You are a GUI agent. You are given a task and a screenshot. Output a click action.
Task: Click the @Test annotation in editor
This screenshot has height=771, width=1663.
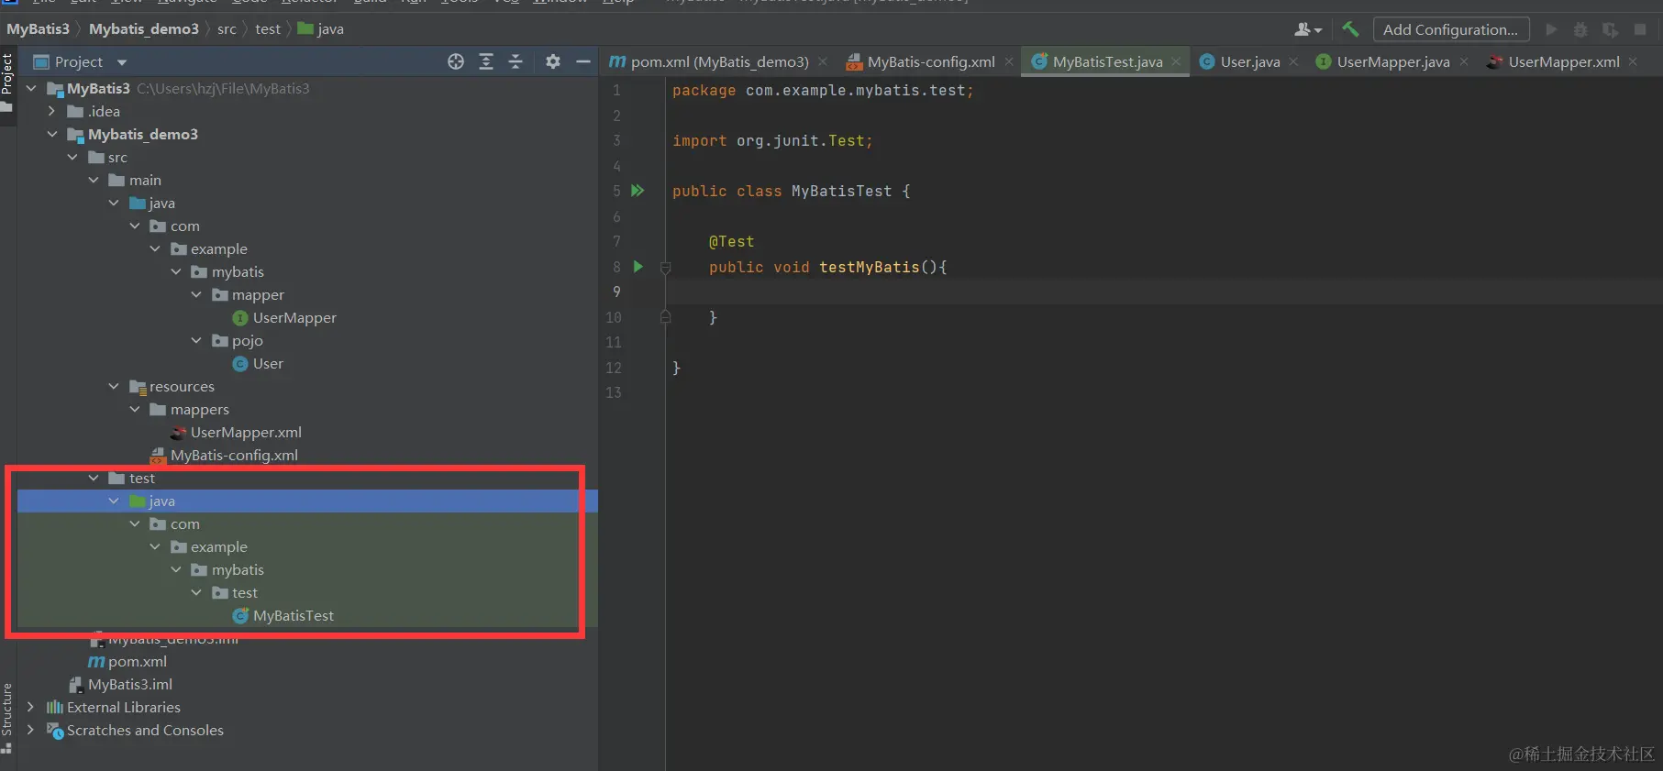[731, 241]
